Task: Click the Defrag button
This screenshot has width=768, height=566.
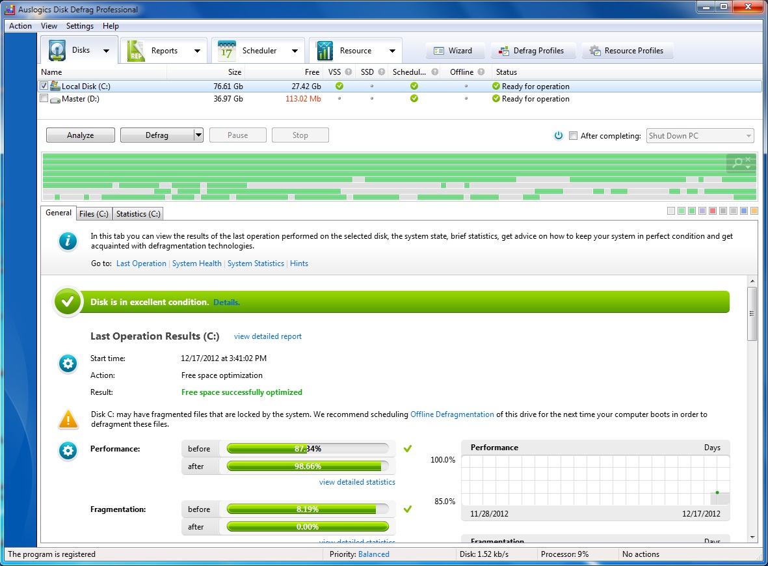Action: click(x=157, y=135)
